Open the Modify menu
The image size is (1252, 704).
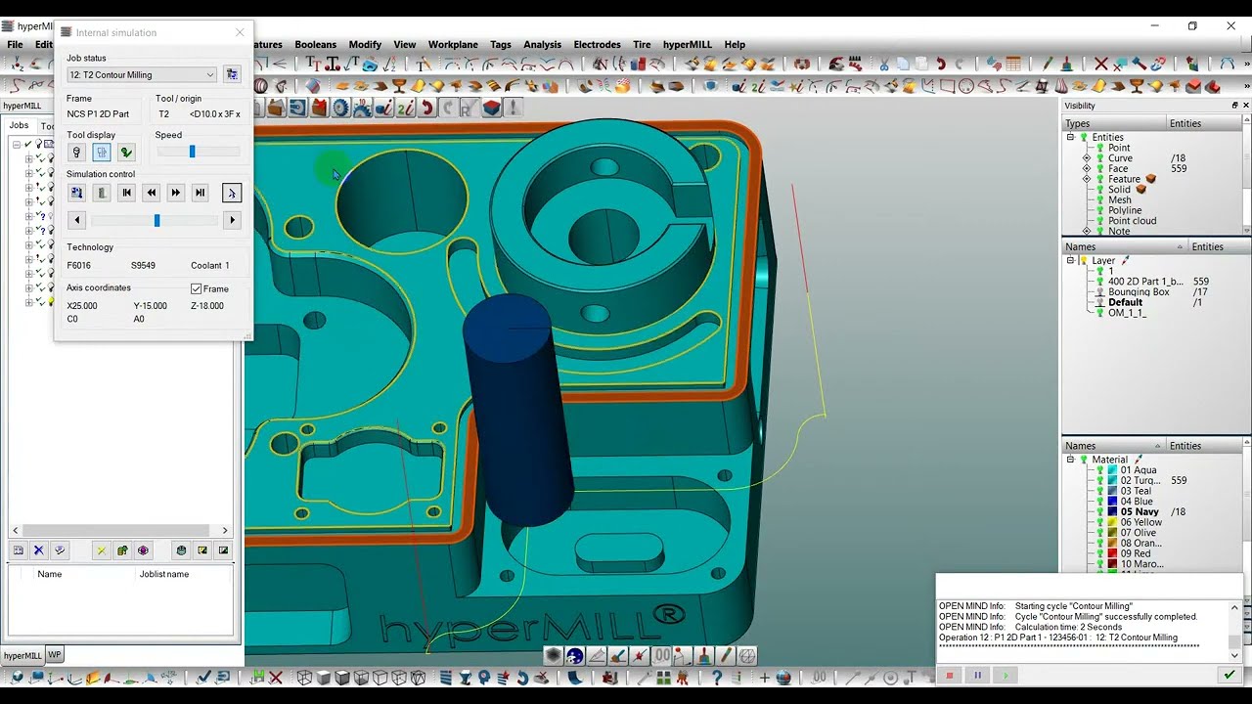(x=365, y=44)
